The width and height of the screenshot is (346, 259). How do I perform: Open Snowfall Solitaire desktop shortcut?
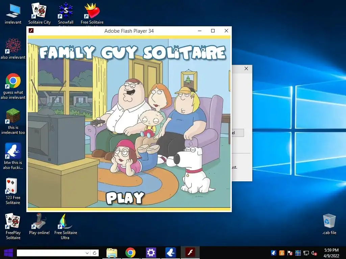(x=66, y=13)
